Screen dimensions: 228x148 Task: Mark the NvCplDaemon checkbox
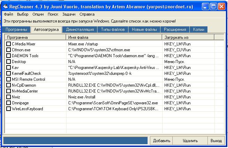click(x=9, y=85)
